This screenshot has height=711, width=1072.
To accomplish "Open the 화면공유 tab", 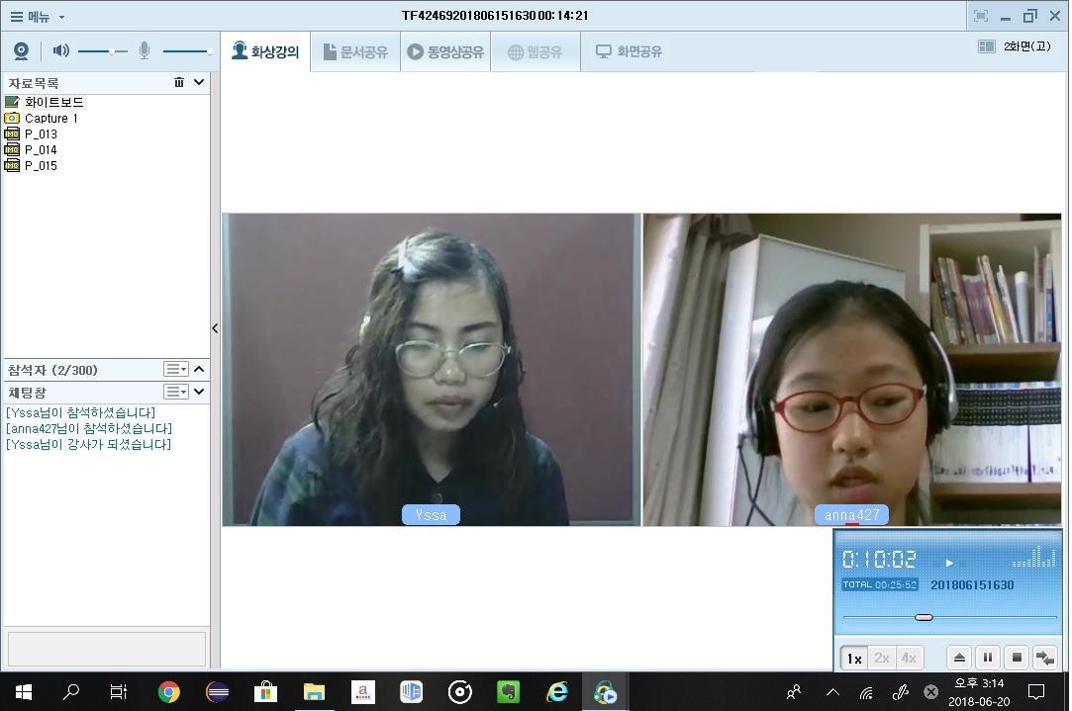I will tap(629, 52).
